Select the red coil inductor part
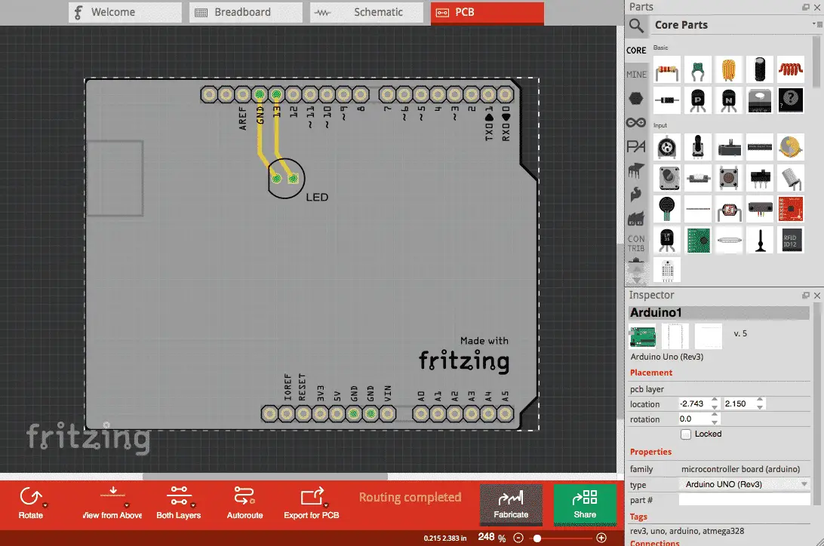 [790, 70]
